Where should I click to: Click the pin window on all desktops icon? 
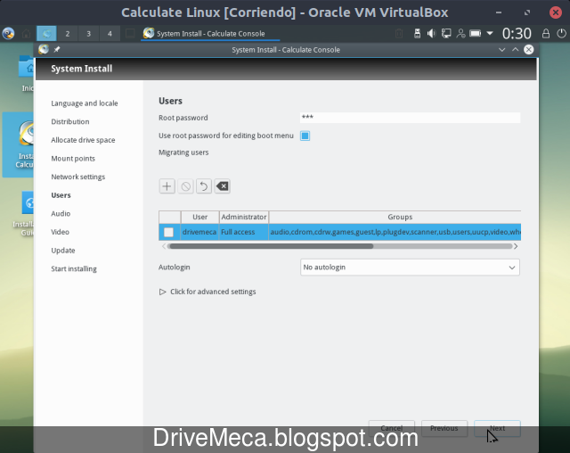(x=57, y=49)
